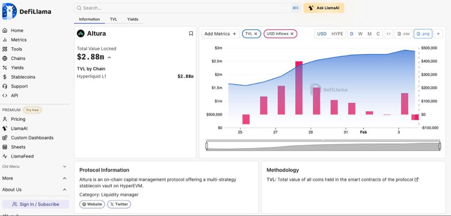Open Chains globe icon
The width and height of the screenshot is (451, 216).
pos(4,59)
